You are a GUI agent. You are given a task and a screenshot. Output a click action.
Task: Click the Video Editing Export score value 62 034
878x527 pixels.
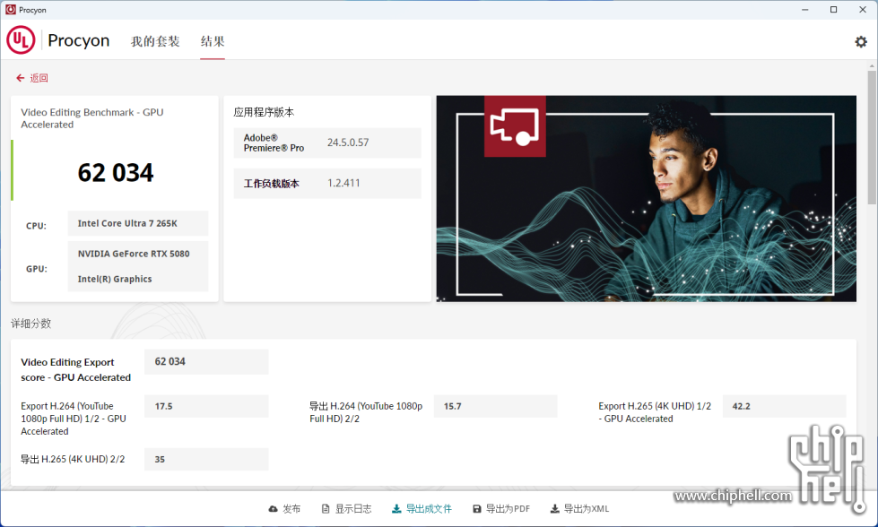[x=170, y=361]
